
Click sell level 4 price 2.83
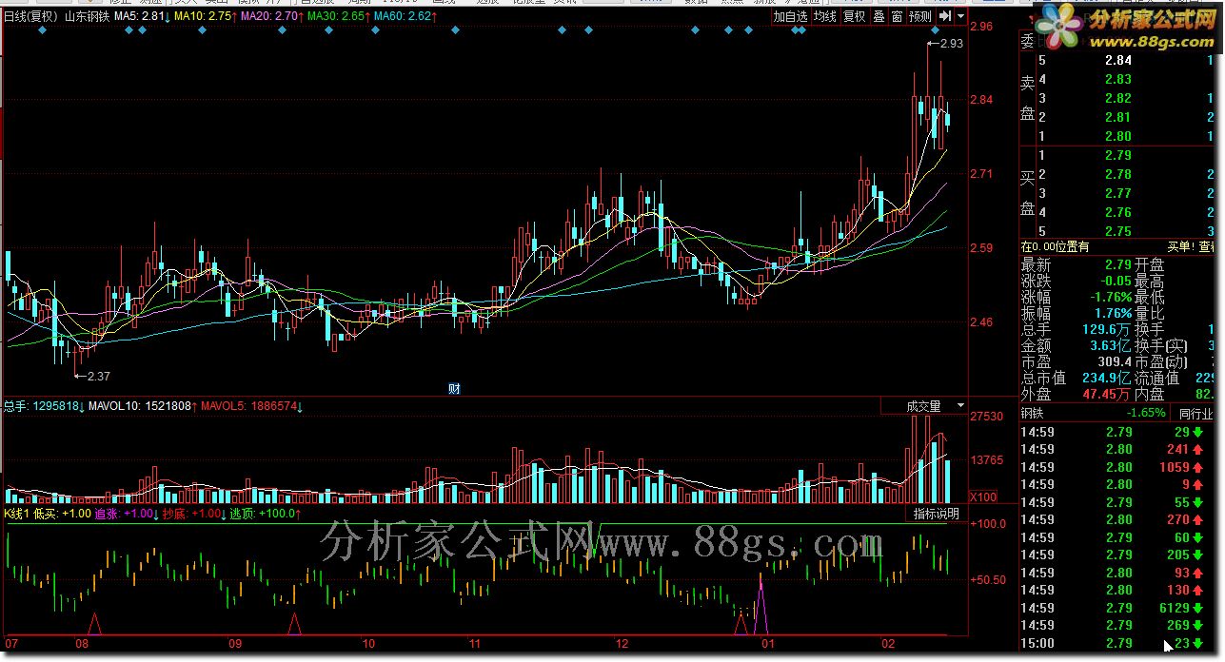coord(1118,80)
